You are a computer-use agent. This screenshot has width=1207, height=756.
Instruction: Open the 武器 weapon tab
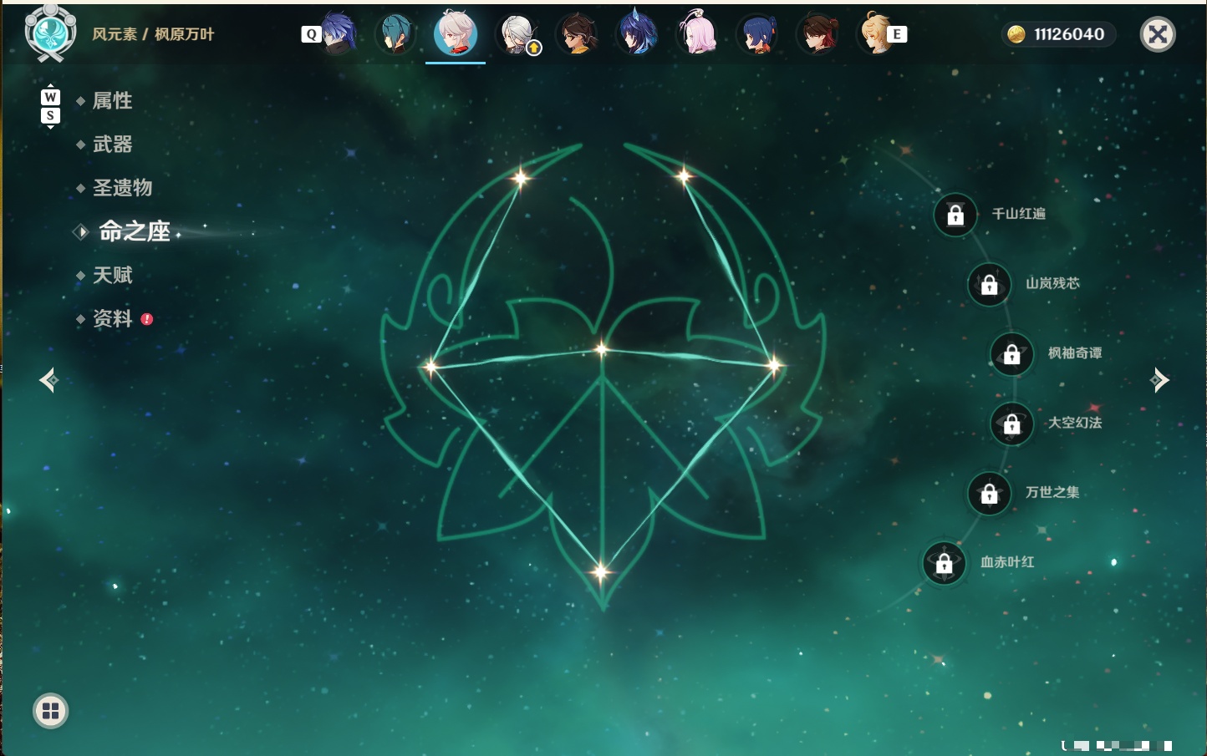coord(112,145)
